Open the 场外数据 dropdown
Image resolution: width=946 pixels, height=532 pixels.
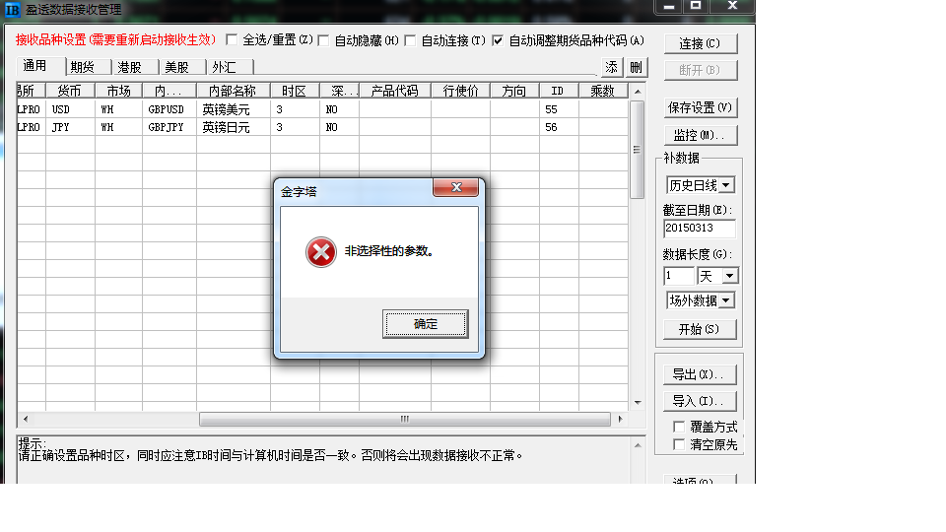click(x=727, y=300)
